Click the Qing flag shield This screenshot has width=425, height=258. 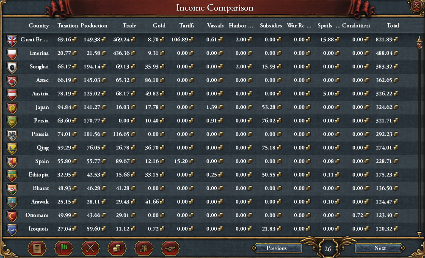coord(12,149)
